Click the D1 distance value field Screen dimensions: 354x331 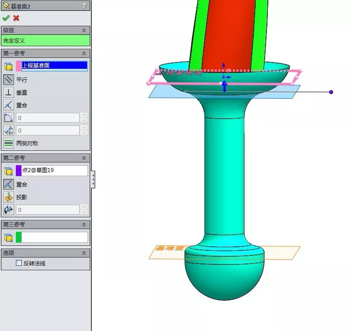(48, 130)
